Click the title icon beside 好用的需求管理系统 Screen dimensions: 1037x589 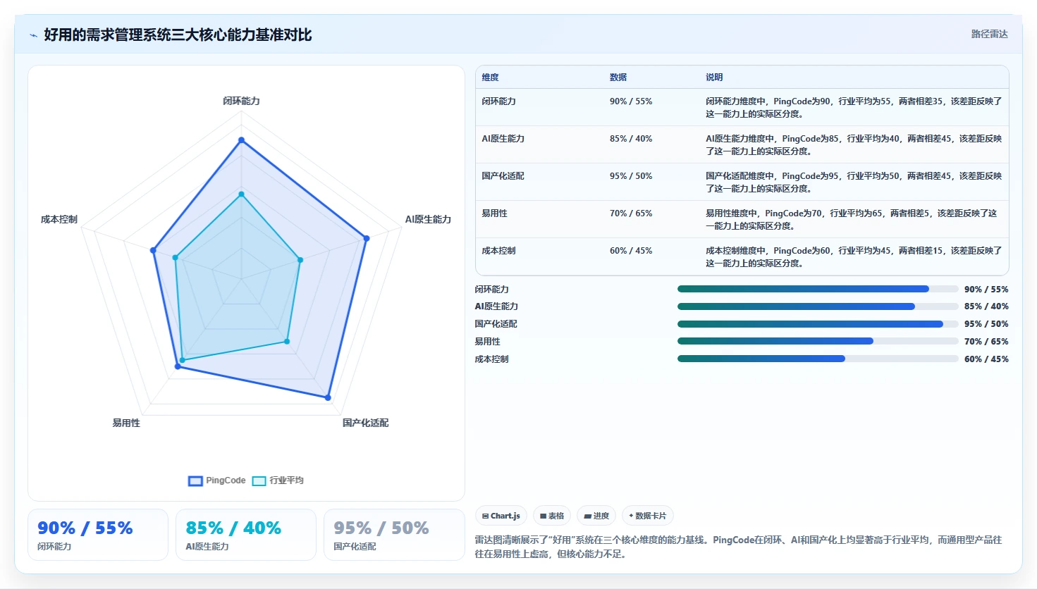pyautogui.click(x=33, y=35)
